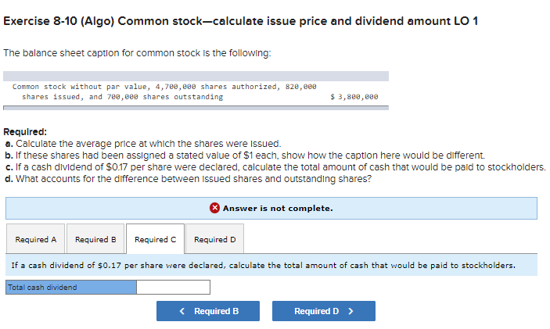Click the $ 3,800,000 balance amount
Screen dimensions: 550x329
point(354,97)
